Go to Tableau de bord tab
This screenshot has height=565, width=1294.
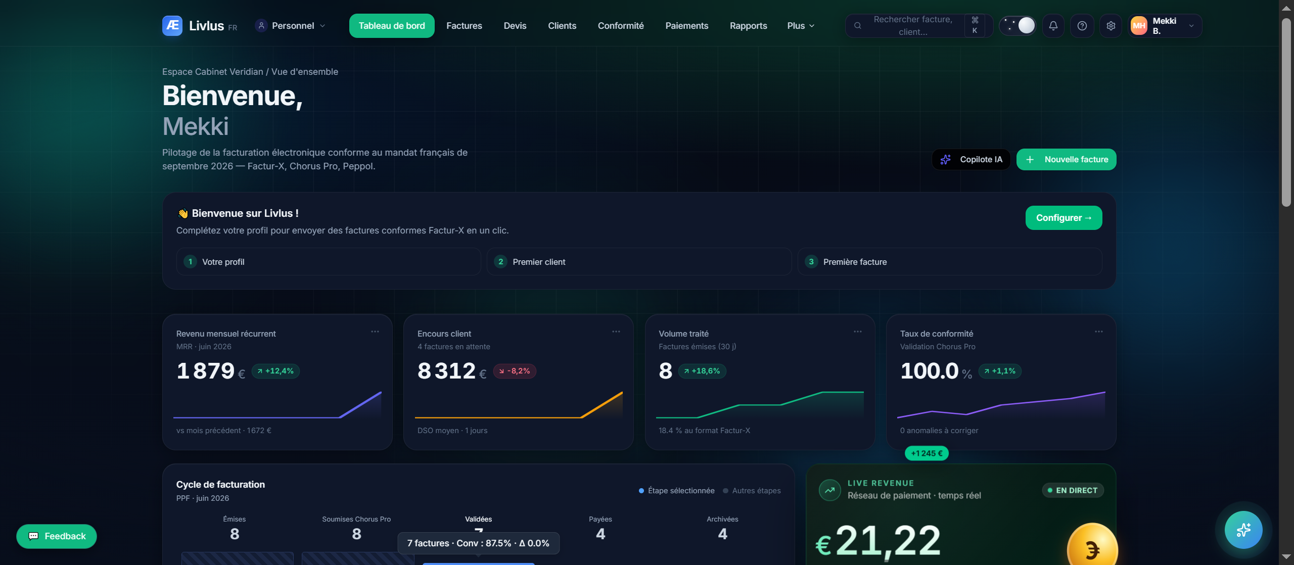click(392, 26)
